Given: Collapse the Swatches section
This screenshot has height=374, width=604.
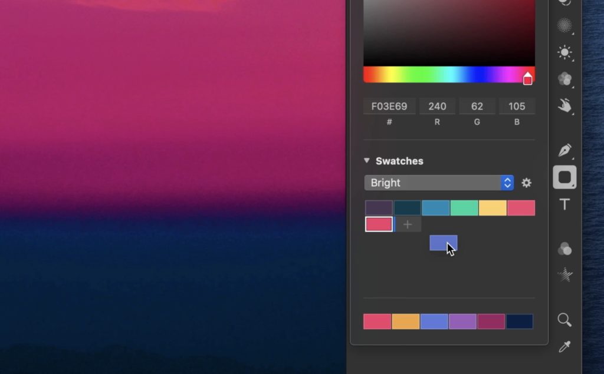Looking at the screenshot, I should pos(366,160).
